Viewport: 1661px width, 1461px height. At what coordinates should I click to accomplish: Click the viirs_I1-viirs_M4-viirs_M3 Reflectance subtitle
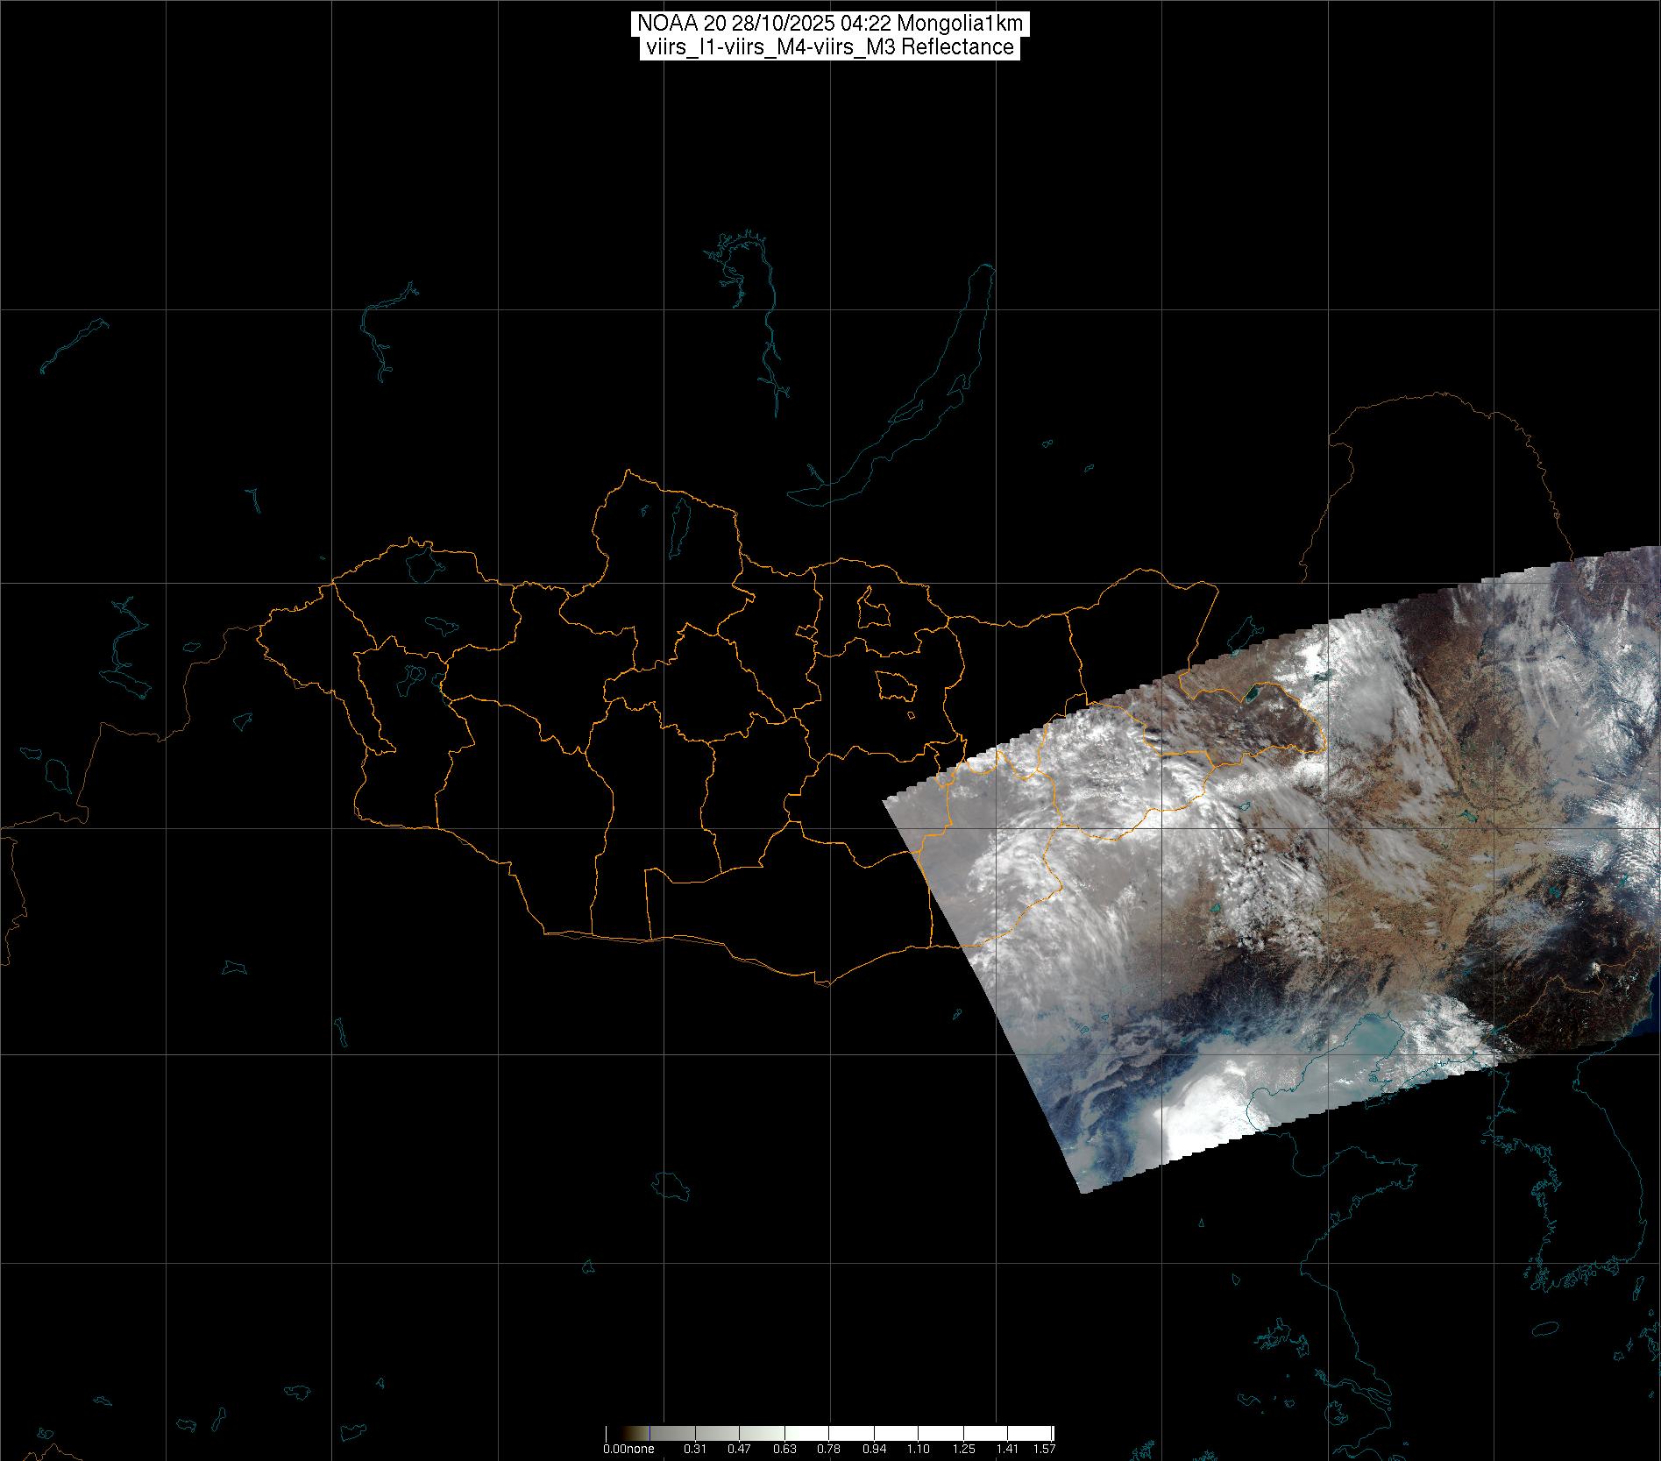click(x=829, y=47)
